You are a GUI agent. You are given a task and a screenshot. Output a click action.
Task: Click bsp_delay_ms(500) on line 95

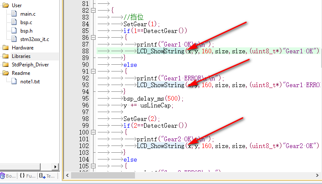154,99
